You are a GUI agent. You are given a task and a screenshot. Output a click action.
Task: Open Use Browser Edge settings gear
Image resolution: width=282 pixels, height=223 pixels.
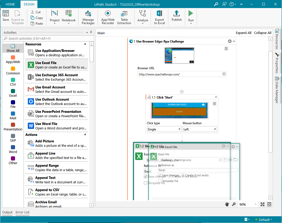[x=230, y=41]
